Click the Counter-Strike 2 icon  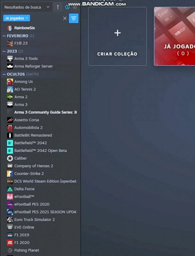(x=10, y=173)
